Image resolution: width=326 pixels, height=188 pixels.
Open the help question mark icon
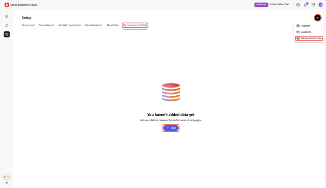point(298,5)
